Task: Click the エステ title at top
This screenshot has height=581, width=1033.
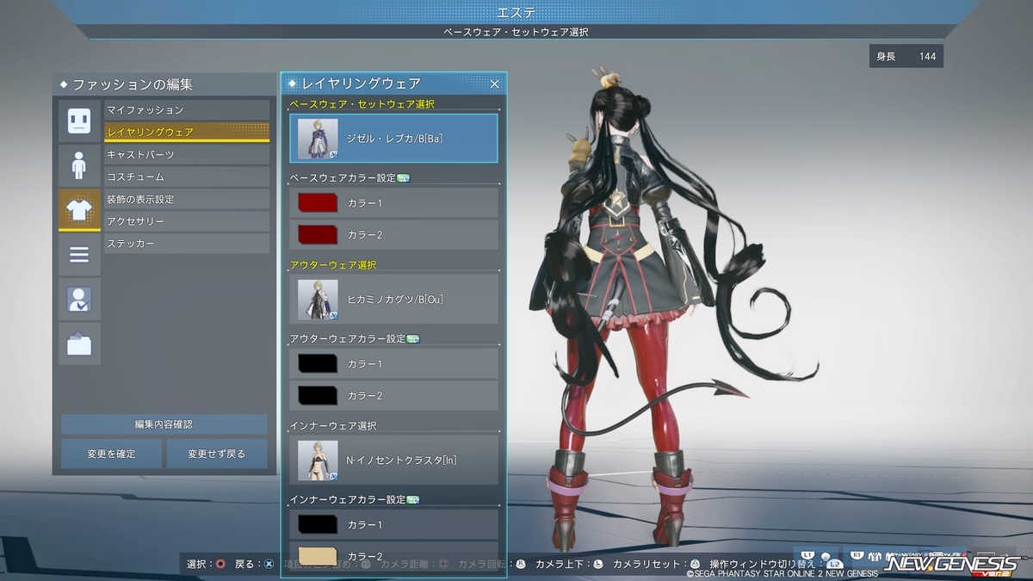Action: point(516,12)
